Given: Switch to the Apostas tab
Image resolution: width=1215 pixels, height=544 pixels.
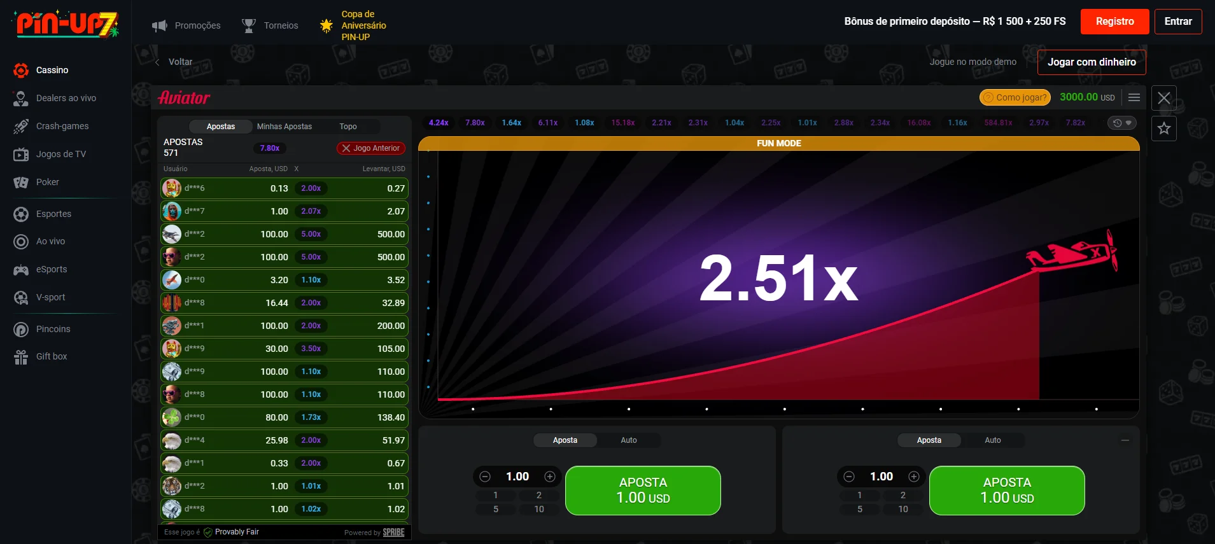Looking at the screenshot, I should 221,127.
